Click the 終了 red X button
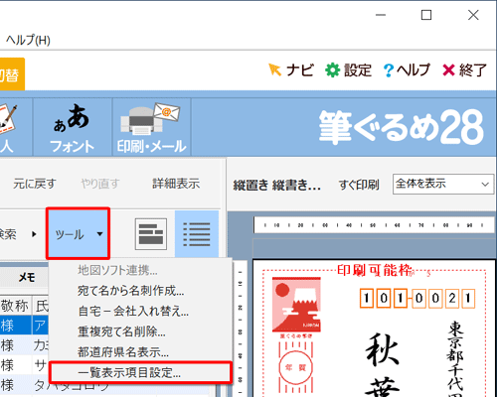Image resolution: width=497 pixels, height=397 pixels. [464, 70]
